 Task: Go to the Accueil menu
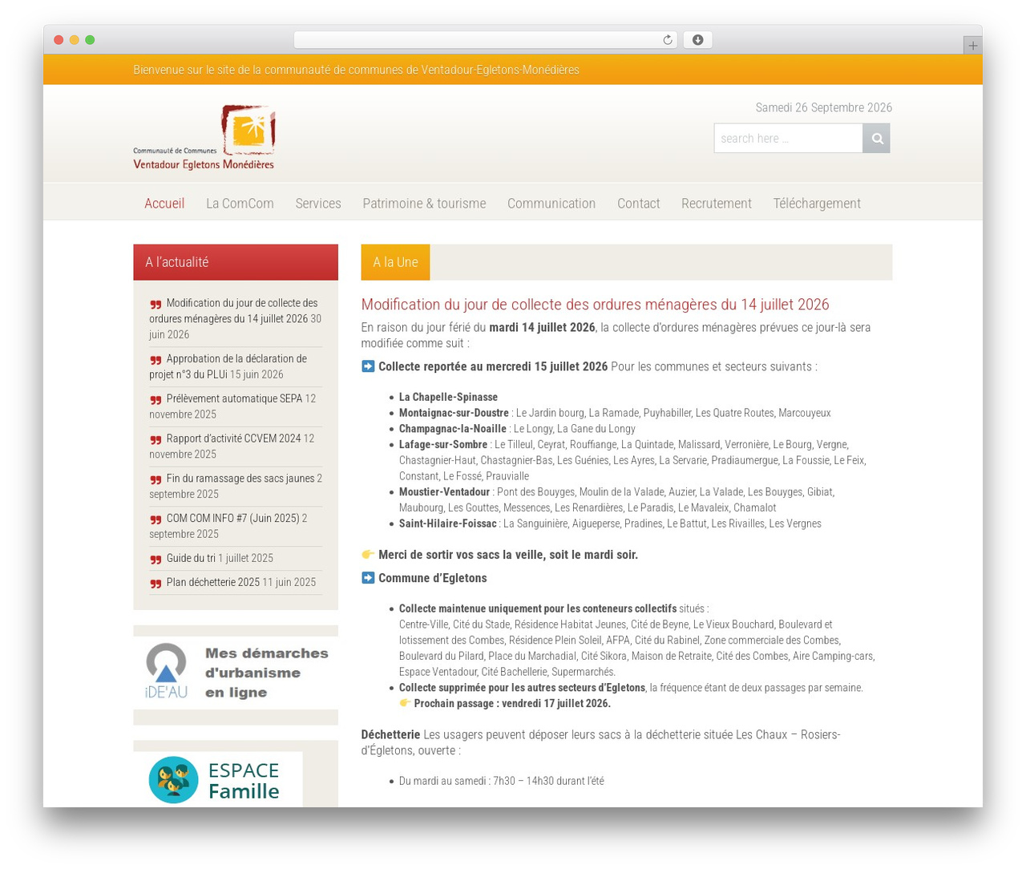[x=164, y=204]
